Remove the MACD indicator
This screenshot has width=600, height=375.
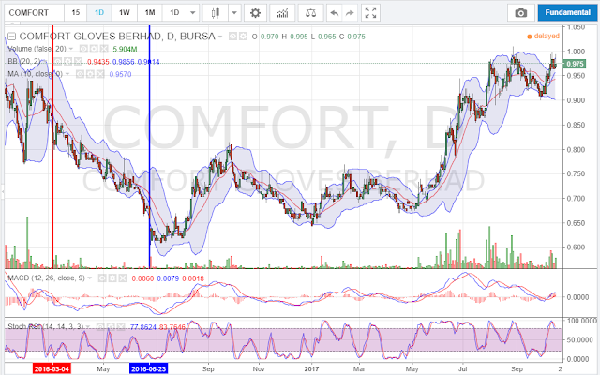click(123, 278)
